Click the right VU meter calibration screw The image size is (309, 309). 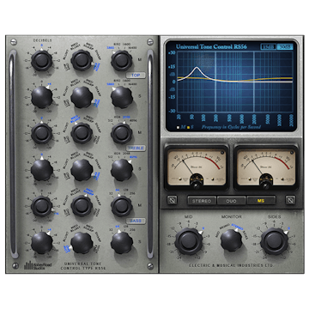pos(266,185)
